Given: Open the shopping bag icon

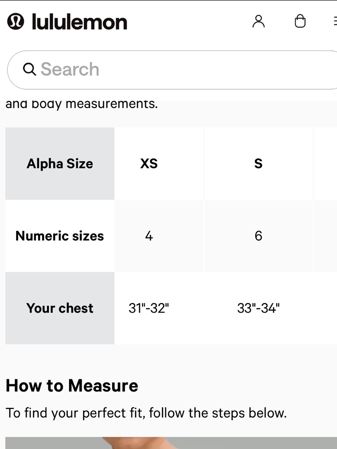Looking at the screenshot, I should pos(300,21).
